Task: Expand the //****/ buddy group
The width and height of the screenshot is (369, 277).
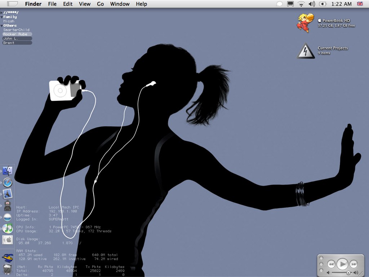Action: 1,13
